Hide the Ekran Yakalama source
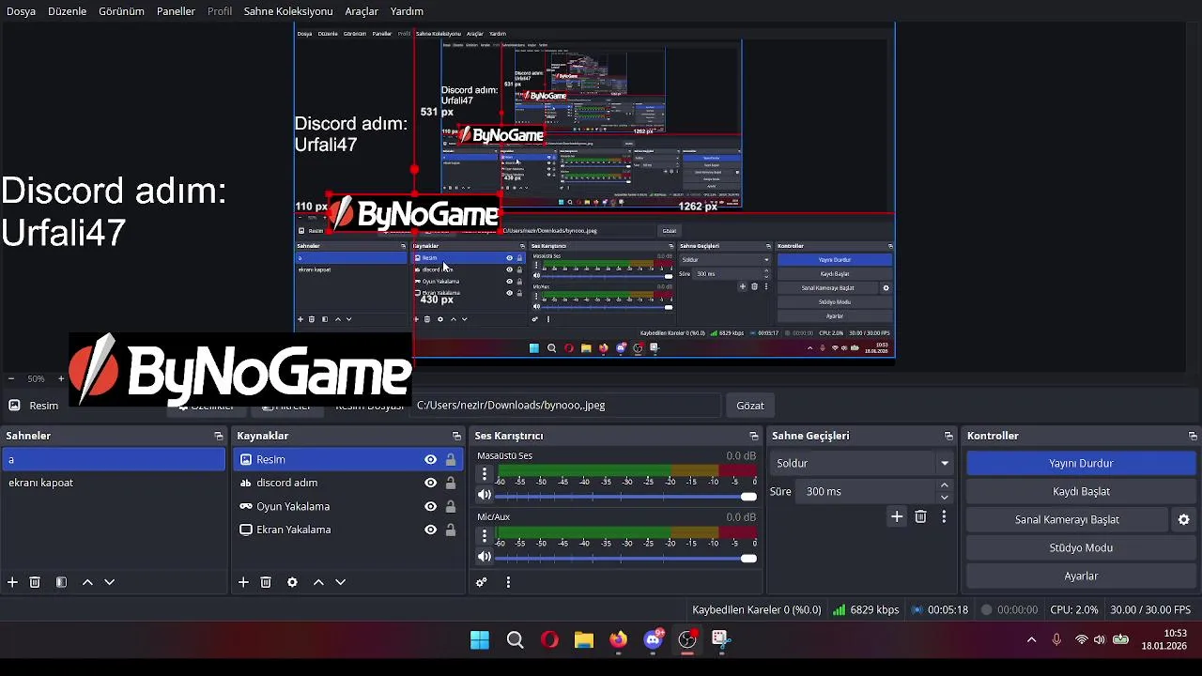The width and height of the screenshot is (1202, 676). point(430,530)
